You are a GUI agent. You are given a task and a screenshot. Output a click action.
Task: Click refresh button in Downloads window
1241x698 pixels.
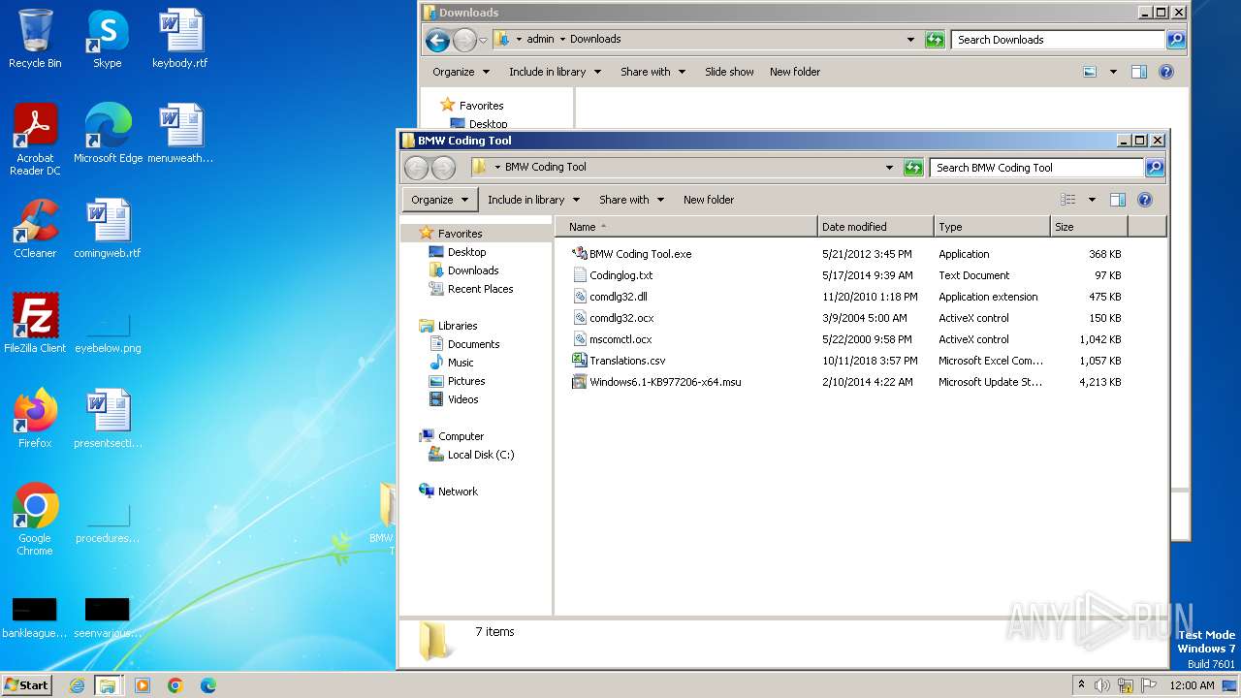click(x=935, y=40)
